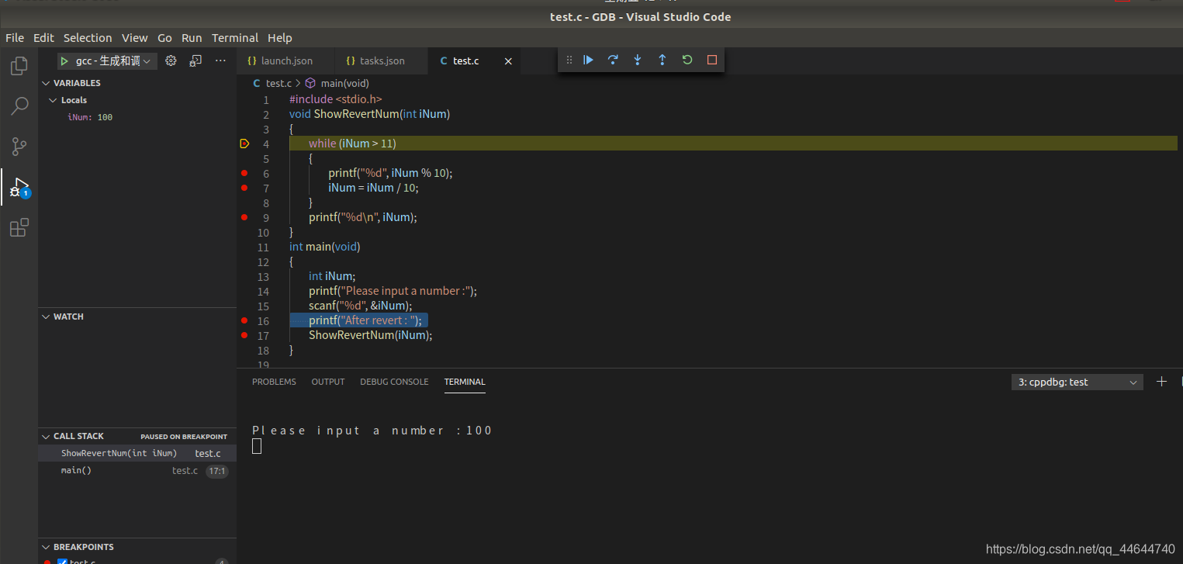The height and width of the screenshot is (564, 1183).
Task: Stop the debug session
Action: click(x=712, y=60)
